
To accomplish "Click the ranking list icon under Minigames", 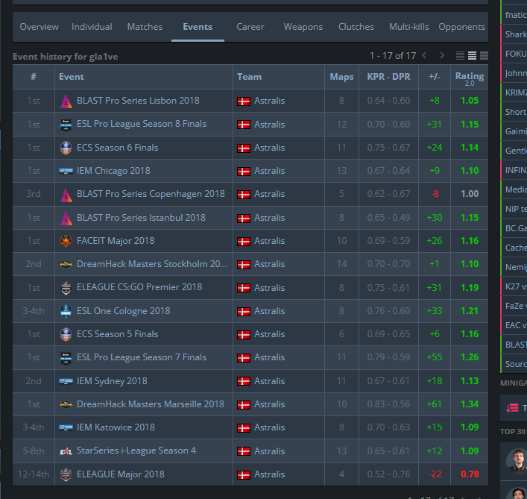I will coord(512,408).
